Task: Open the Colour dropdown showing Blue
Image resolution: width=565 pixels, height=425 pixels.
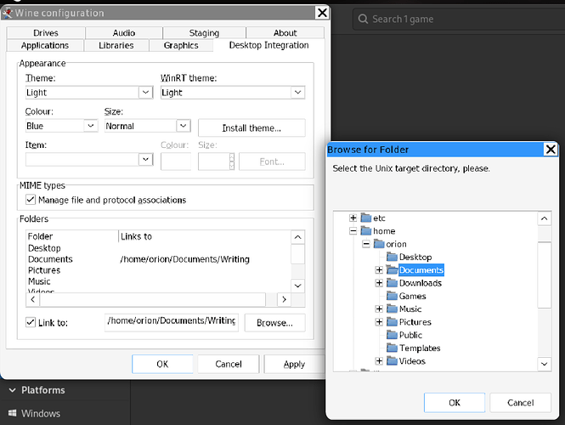Action: point(91,126)
